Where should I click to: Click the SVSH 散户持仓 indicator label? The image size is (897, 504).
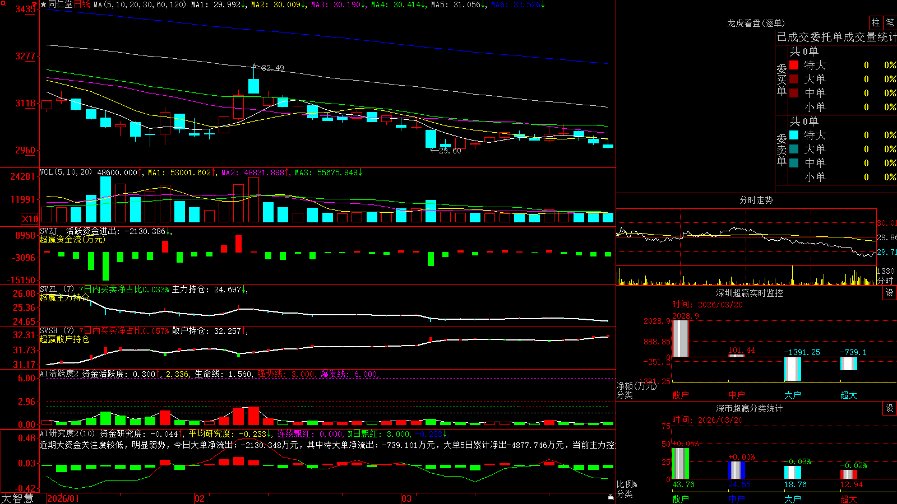pos(57,331)
